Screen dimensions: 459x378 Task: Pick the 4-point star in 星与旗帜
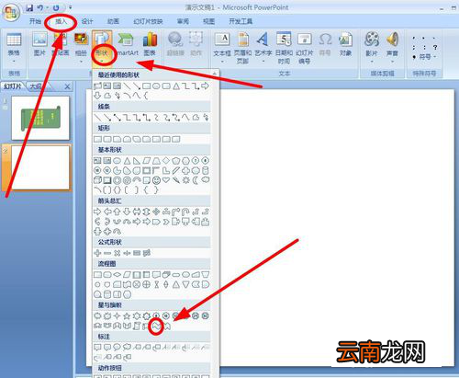click(117, 315)
